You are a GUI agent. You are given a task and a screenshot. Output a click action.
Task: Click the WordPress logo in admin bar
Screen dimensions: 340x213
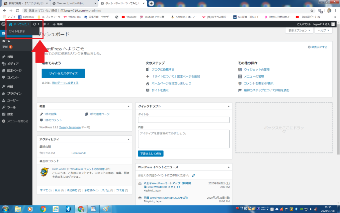coord(3,24)
